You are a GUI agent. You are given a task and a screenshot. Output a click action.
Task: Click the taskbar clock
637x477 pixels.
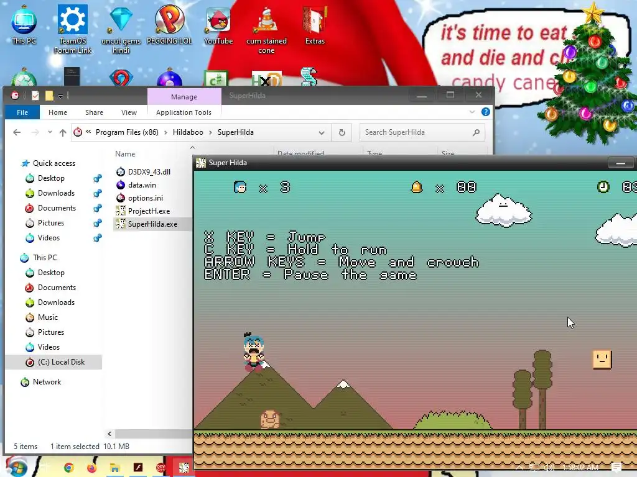coord(580,468)
